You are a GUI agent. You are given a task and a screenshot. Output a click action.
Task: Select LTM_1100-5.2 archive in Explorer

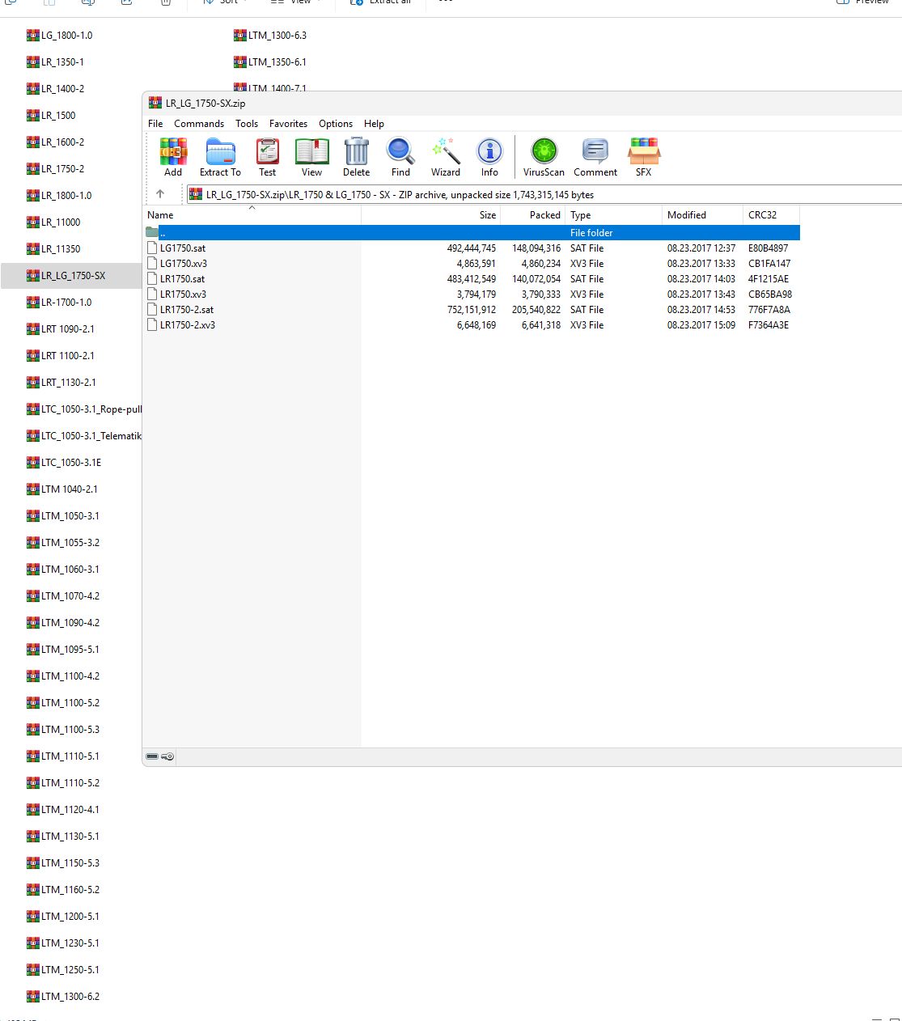[70, 702]
